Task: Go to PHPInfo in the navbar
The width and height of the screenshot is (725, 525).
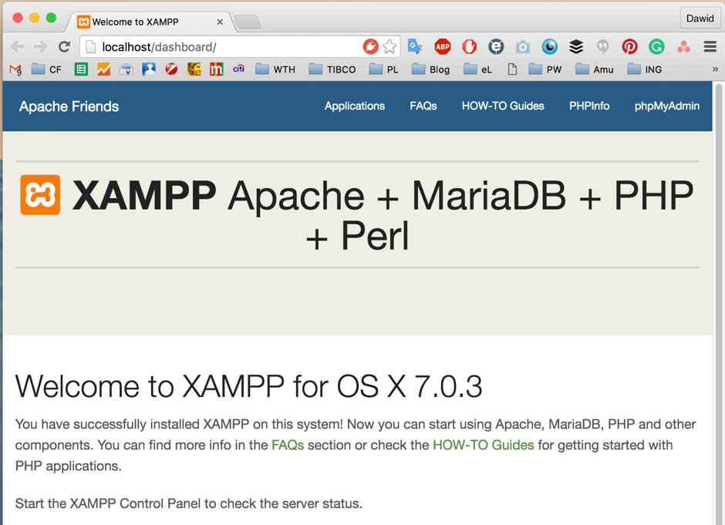Action: (x=588, y=106)
